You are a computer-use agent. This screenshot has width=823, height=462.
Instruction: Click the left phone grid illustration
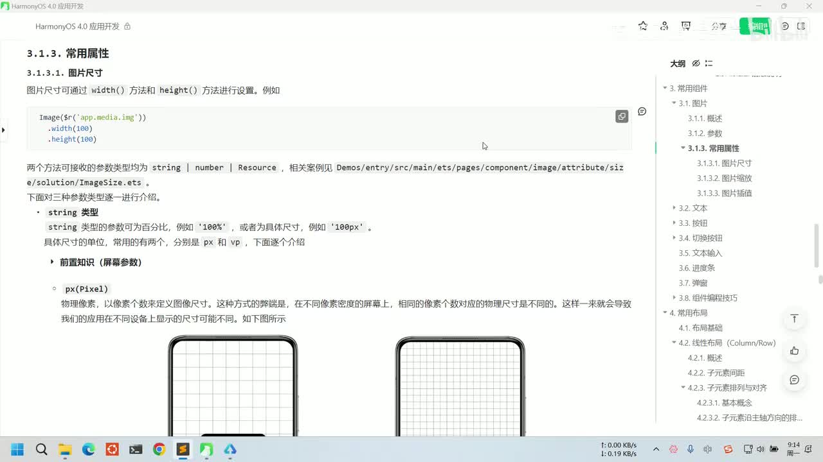tap(233, 386)
